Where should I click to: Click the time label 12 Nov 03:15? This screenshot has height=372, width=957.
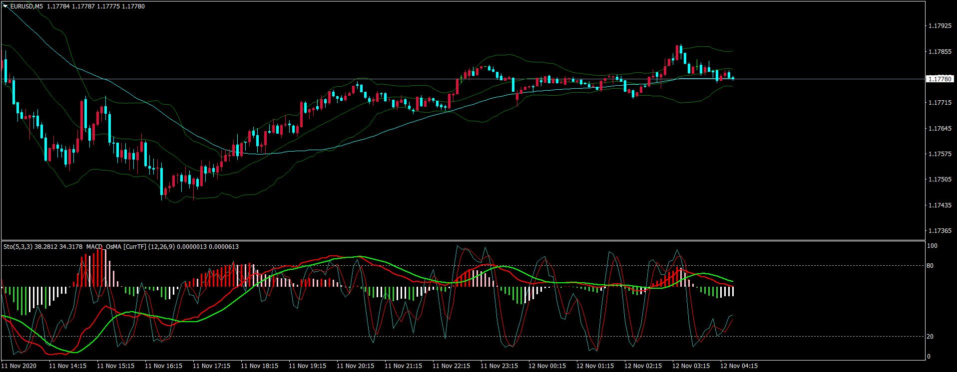coord(691,366)
